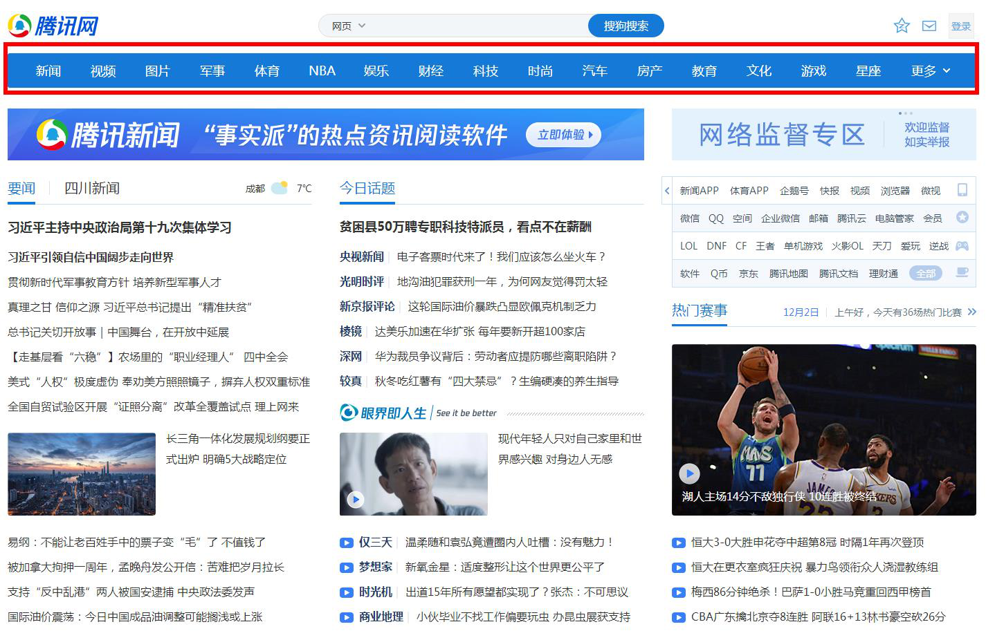Open Qzone via the star icon
986x631 pixels.
click(x=902, y=26)
